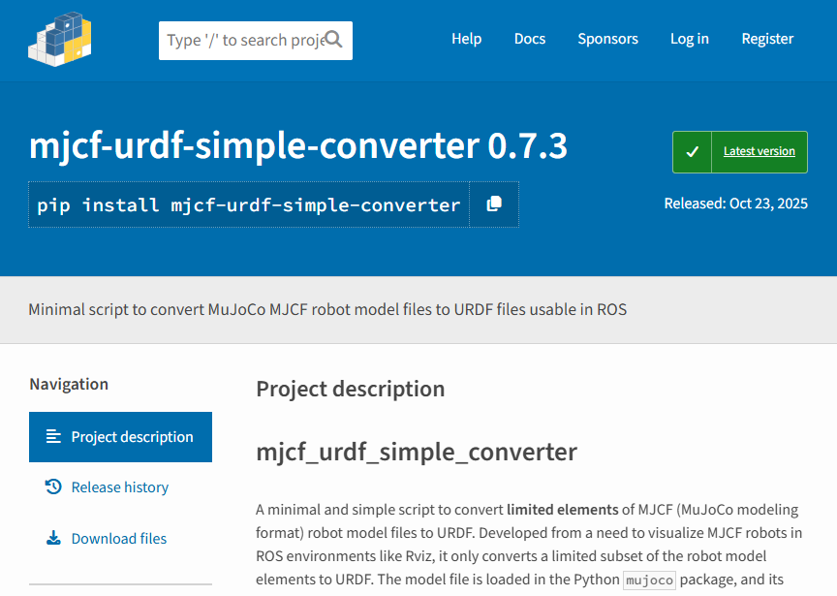Open Release history from the navigation
The image size is (837, 596).
(x=119, y=486)
